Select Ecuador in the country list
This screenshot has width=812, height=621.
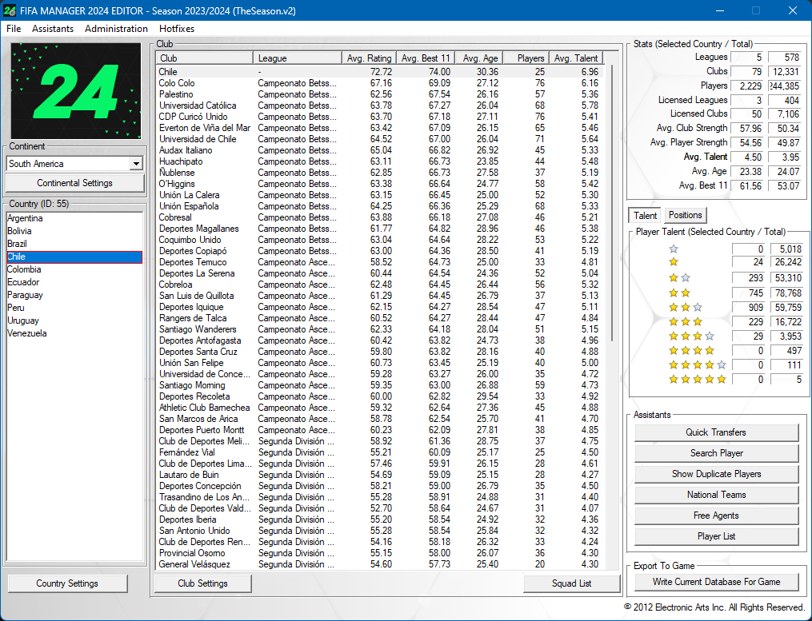pos(74,282)
